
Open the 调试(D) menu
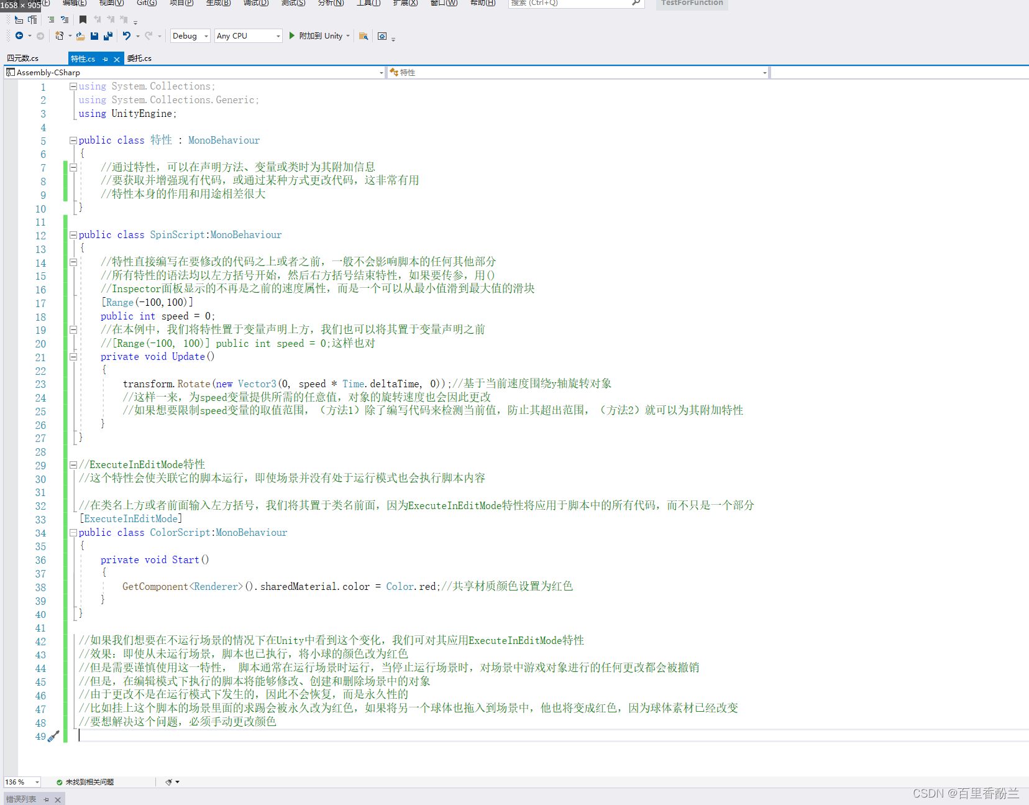point(256,3)
